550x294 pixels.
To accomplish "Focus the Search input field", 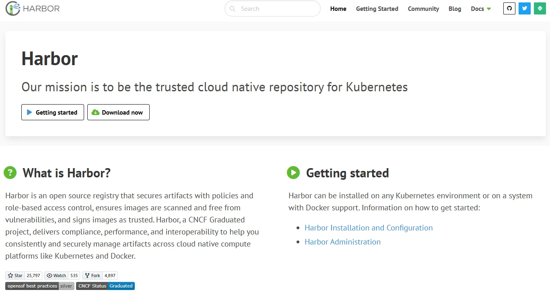I will pyautogui.click(x=272, y=8).
